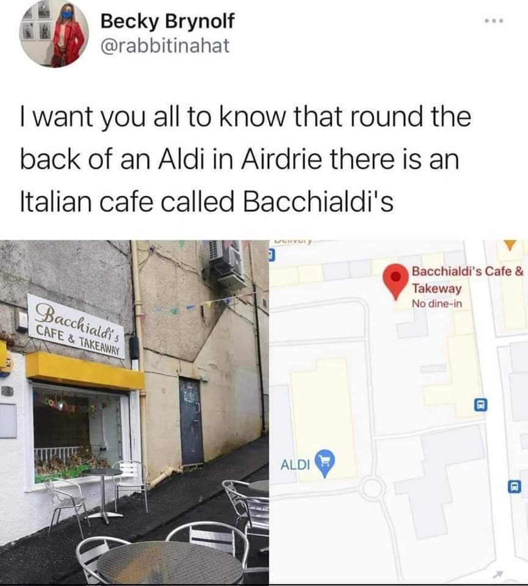Open Becky Brynolf's profile picture
Screen dimensions: 528x586
pos(54,33)
